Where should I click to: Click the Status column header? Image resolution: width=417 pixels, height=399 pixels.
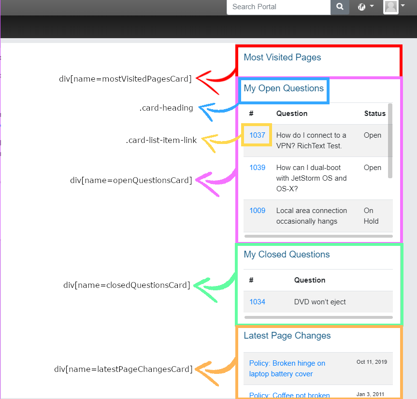374,114
